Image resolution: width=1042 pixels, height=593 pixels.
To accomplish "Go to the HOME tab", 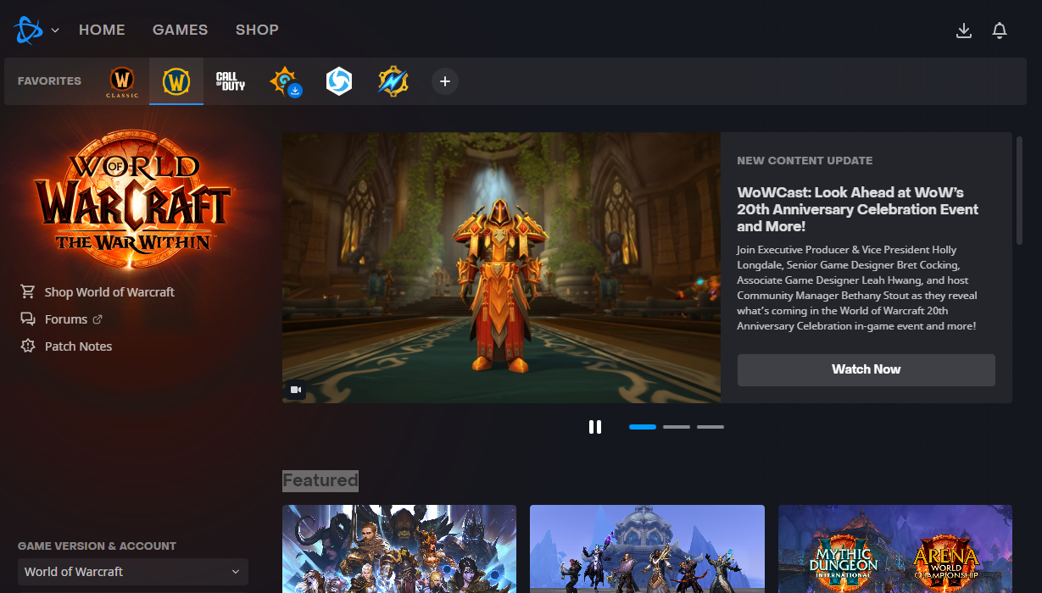I will [x=102, y=30].
